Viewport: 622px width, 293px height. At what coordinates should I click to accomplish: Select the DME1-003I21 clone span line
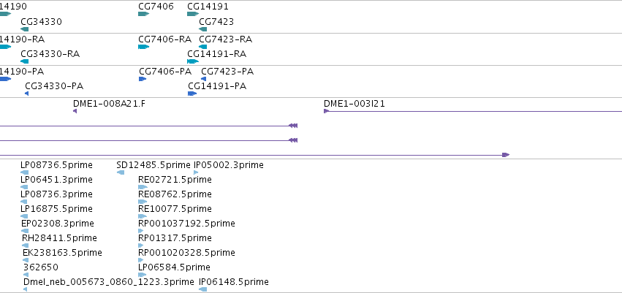point(473,111)
